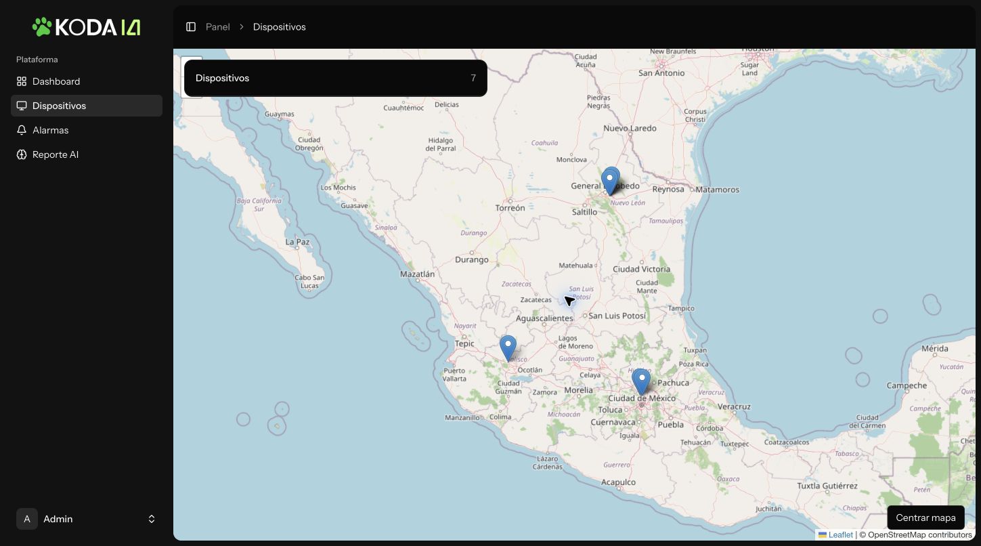Click the Dashboard grid icon
Screen dimensions: 981x546
(x=22, y=81)
